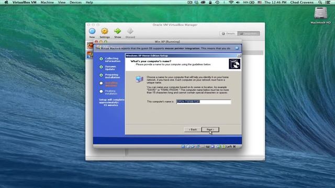Click the green Show arrow icon
335x188 pixels.
(x=117, y=31)
